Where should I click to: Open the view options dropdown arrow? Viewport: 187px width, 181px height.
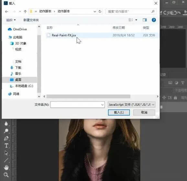click(x=136, y=20)
